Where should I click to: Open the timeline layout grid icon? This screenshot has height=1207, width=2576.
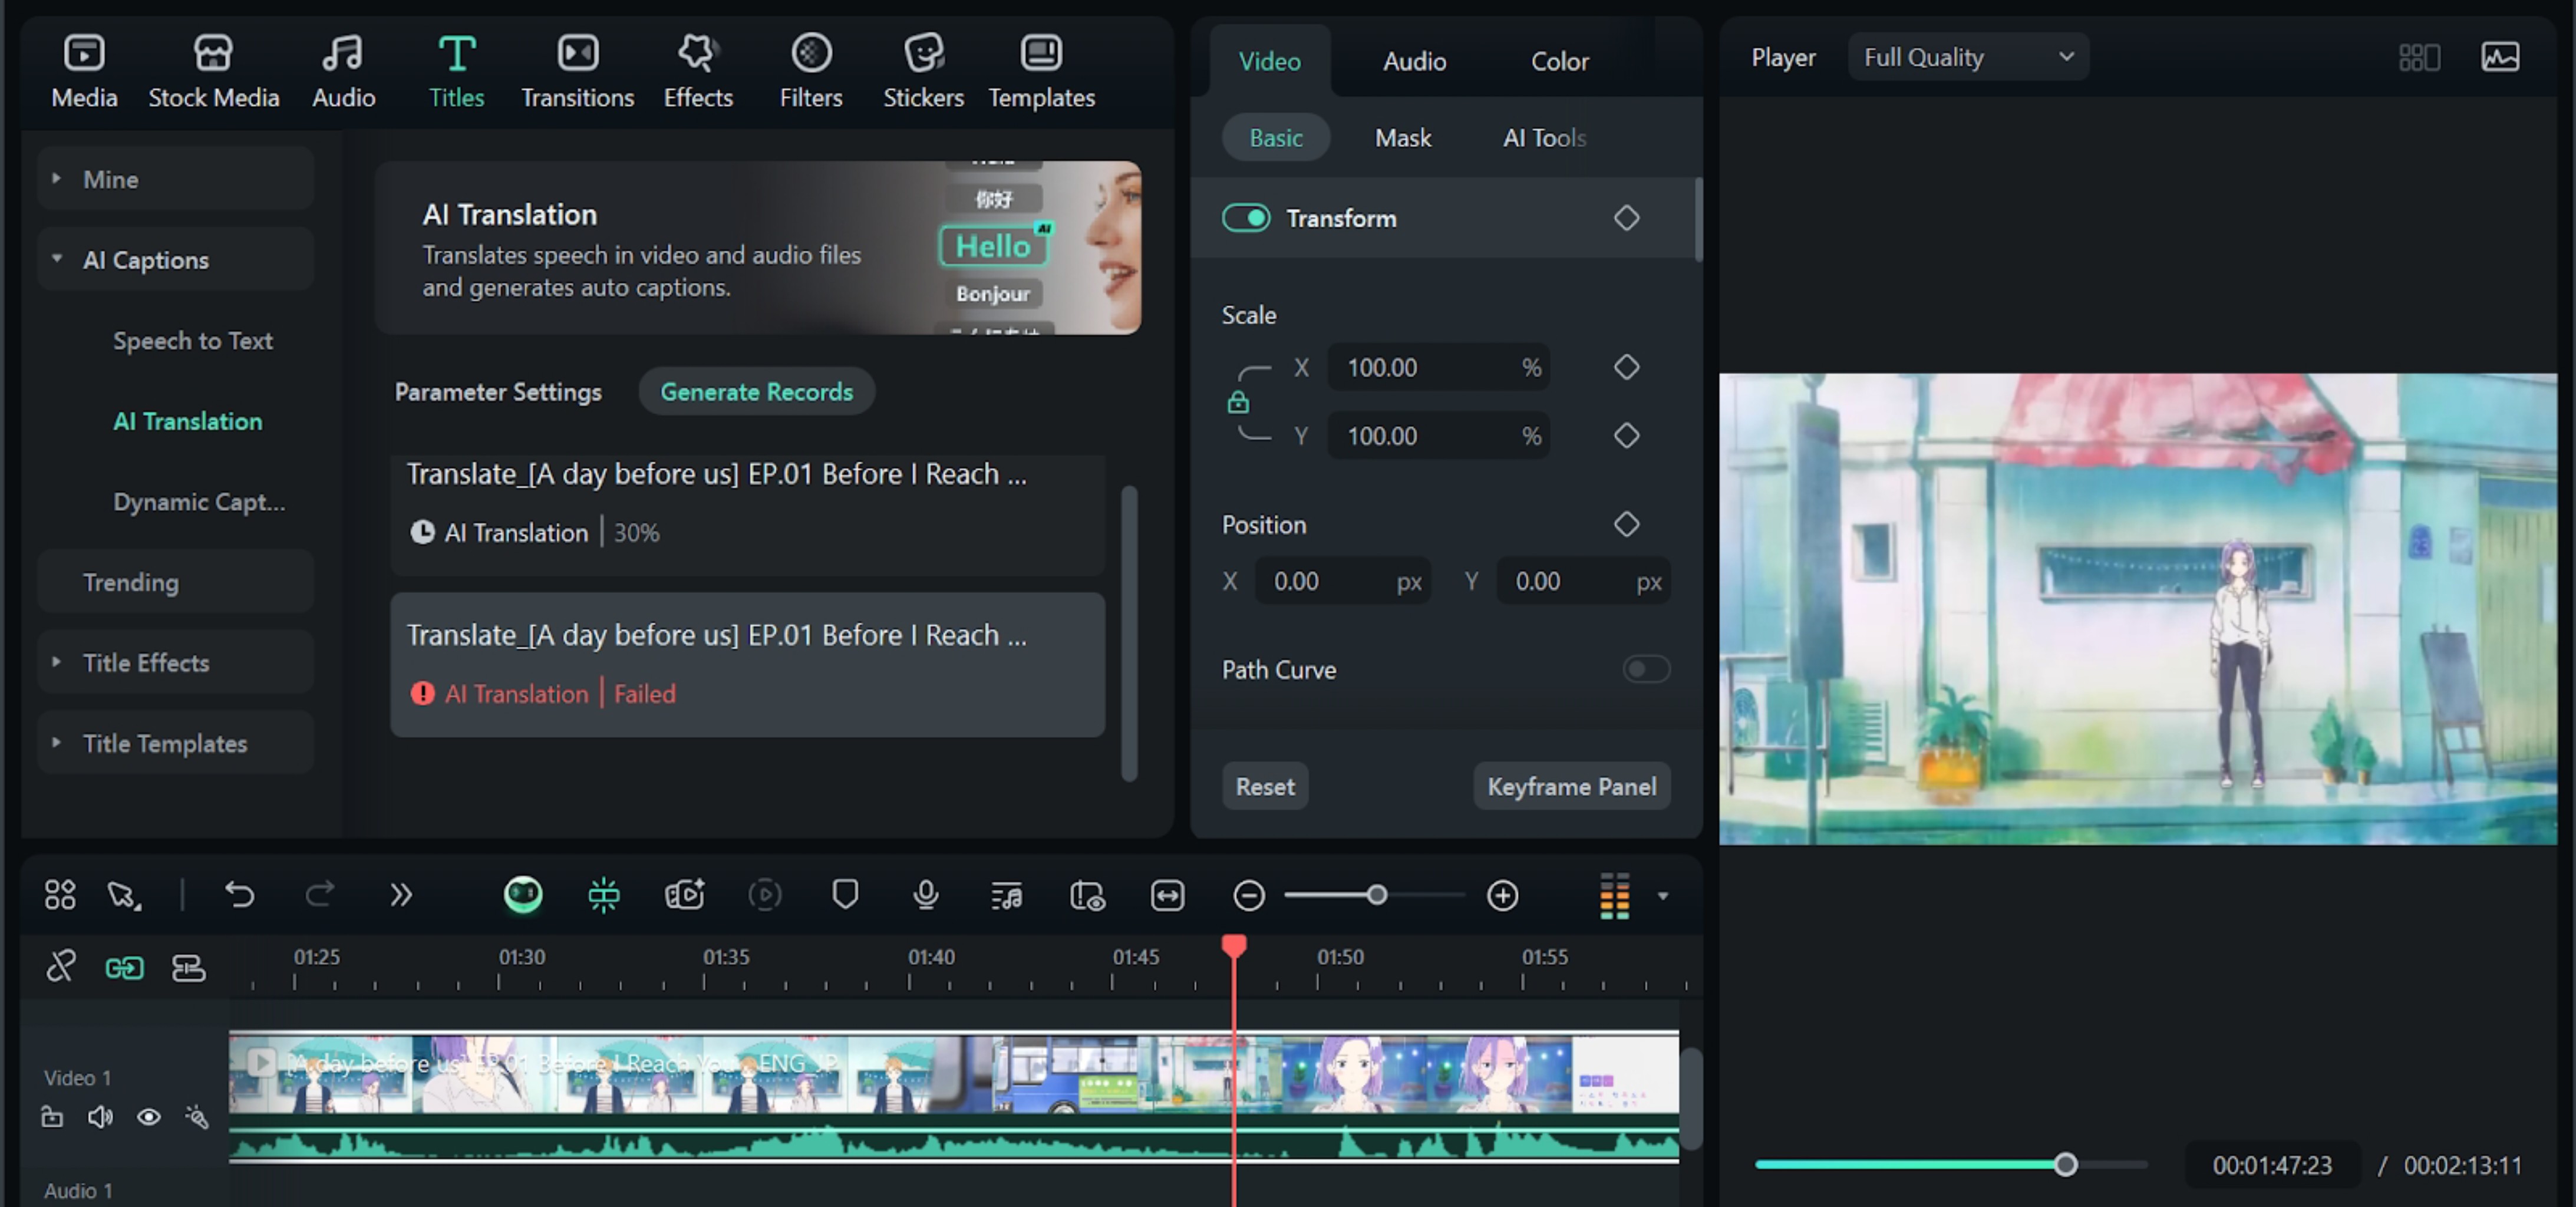[60, 894]
